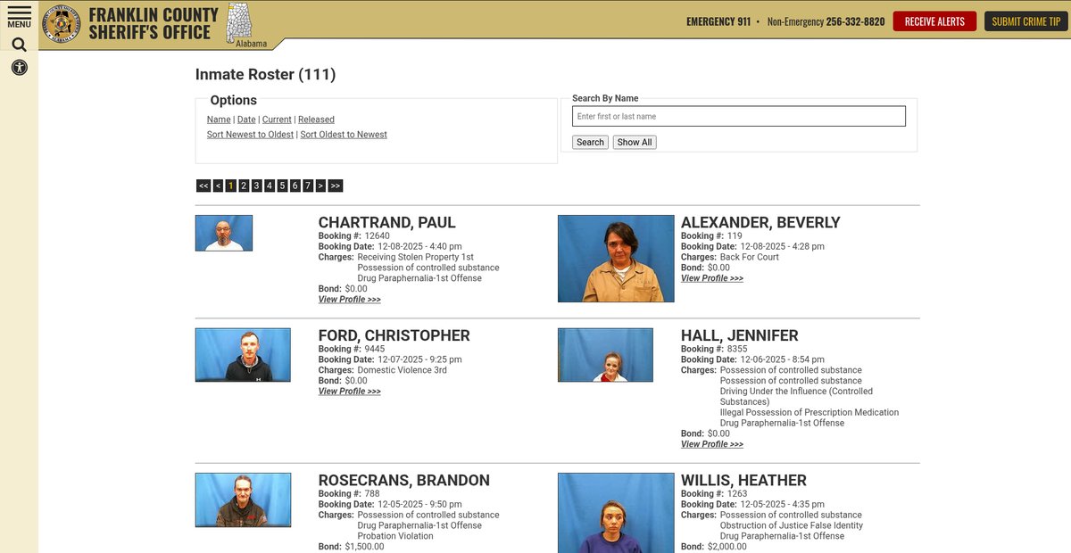View Profile for Chartrand, Paul
The image size is (1071, 553).
[x=350, y=300]
